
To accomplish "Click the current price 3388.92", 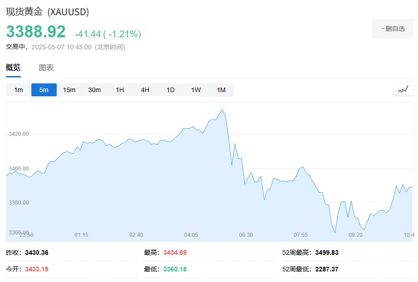I will (x=36, y=32).
